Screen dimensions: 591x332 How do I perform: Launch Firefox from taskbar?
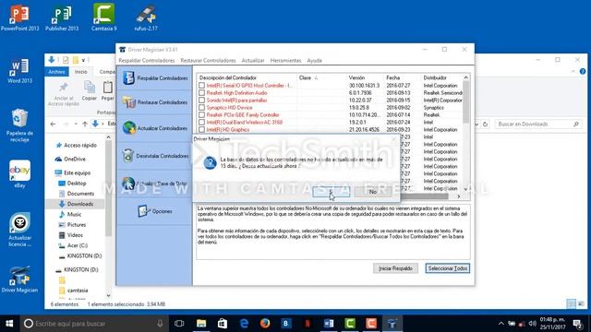(265, 324)
